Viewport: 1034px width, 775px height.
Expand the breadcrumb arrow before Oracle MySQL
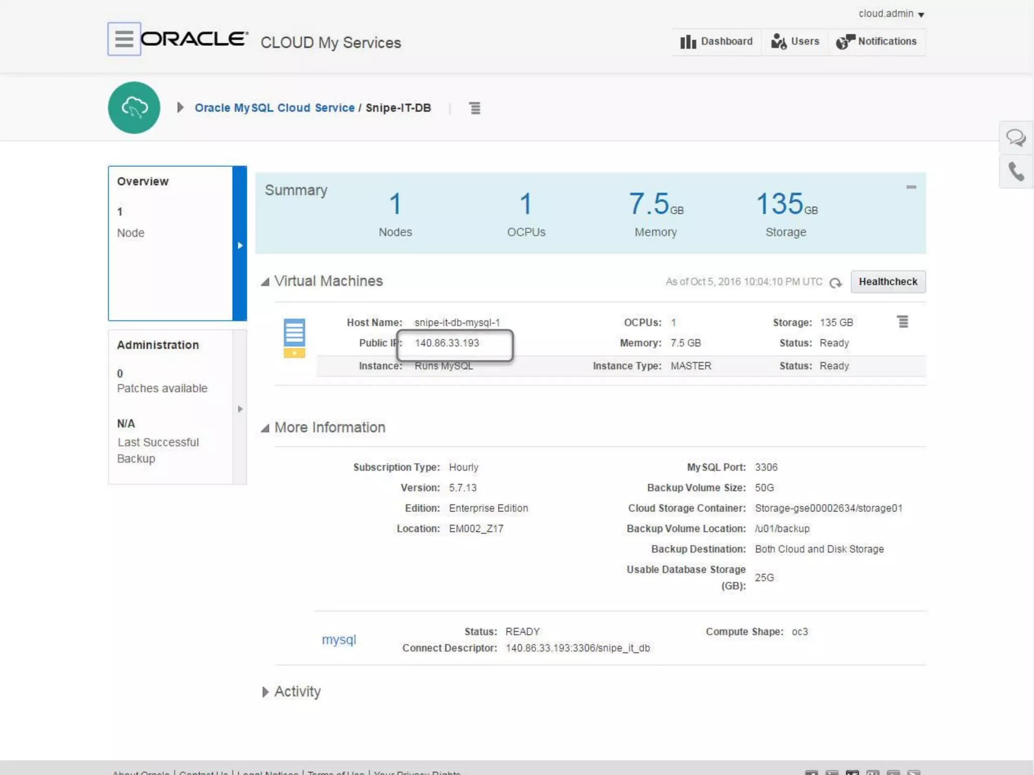[180, 107]
